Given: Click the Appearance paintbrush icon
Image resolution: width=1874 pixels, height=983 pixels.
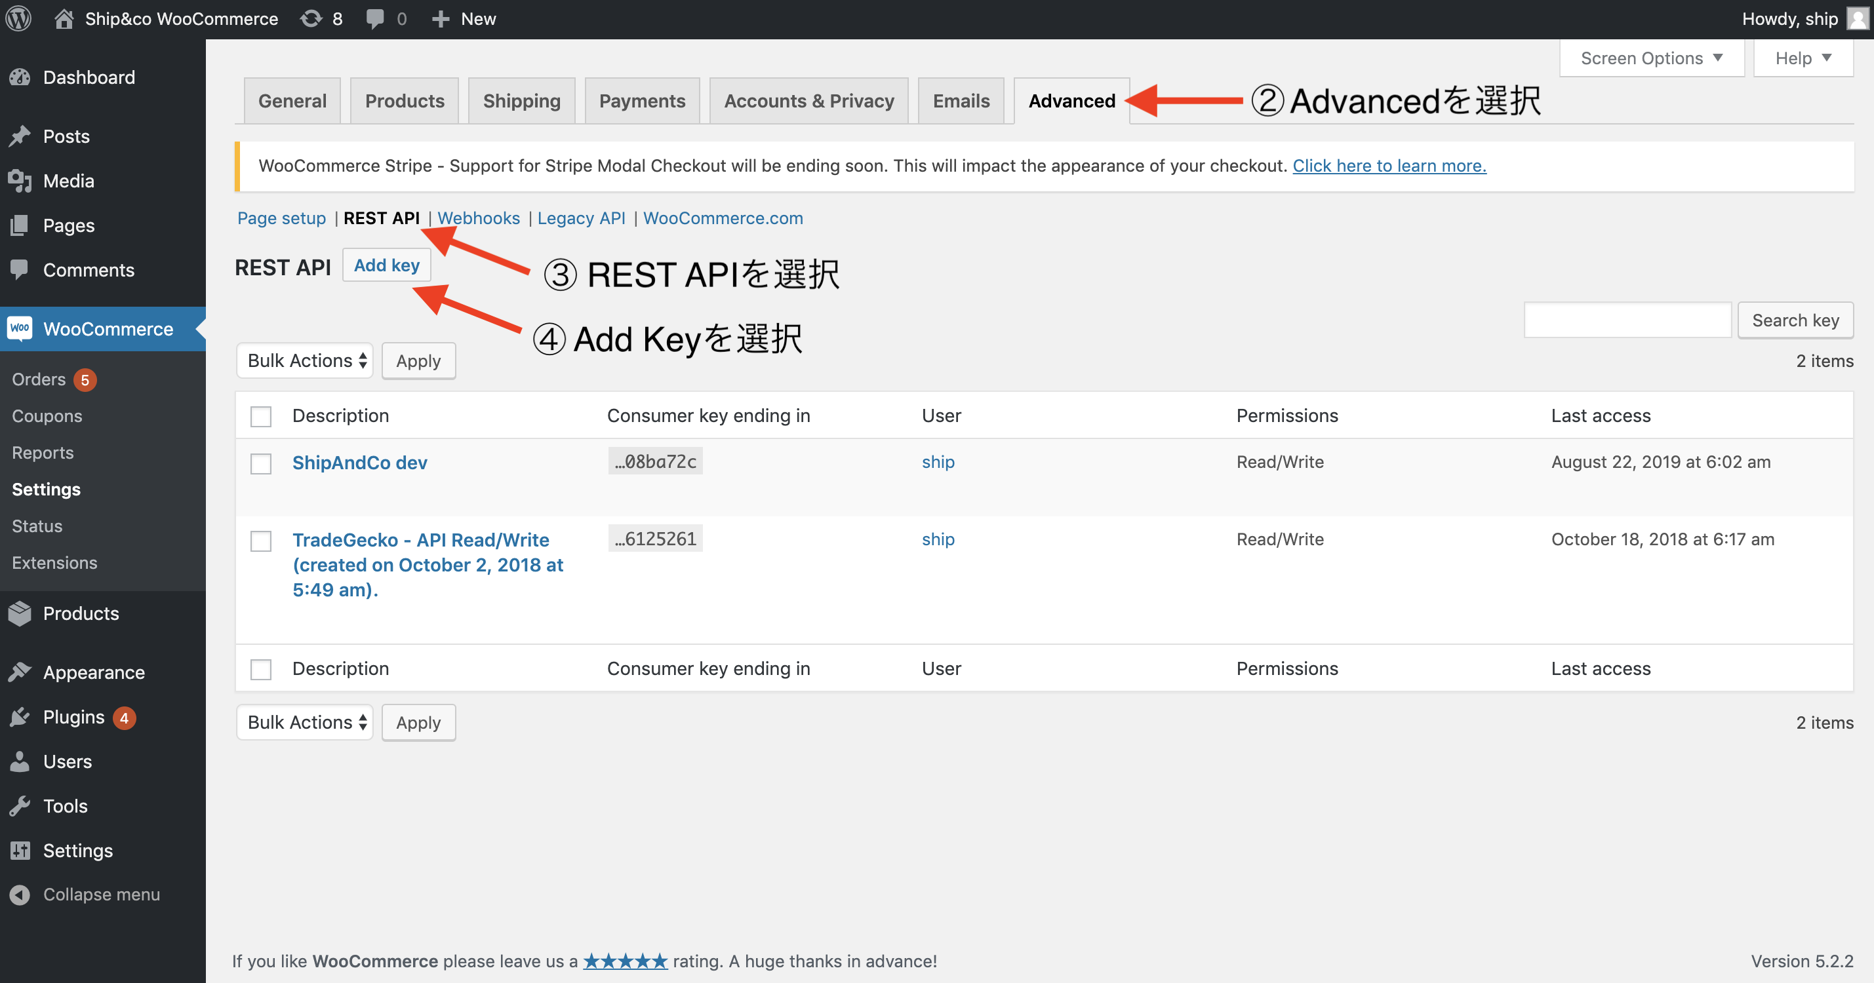Looking at the screenshot, I should (20, 672).
